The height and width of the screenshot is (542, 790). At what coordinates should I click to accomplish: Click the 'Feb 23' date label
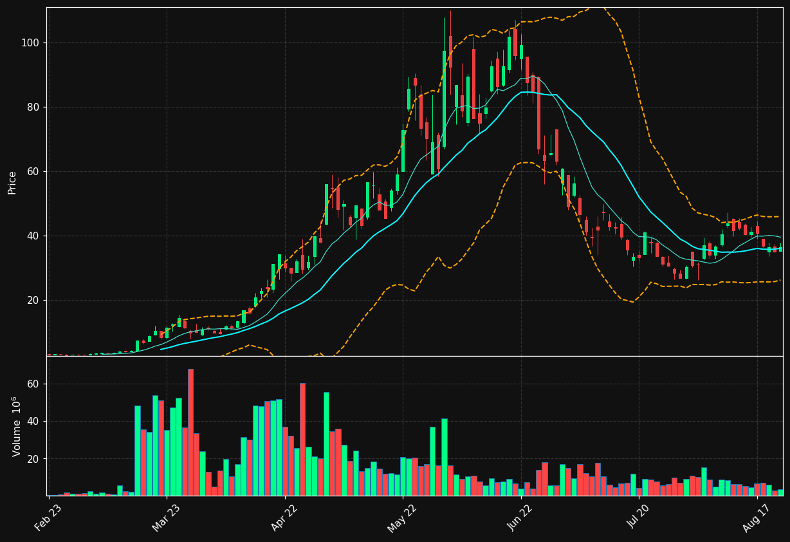click(49, 517)
